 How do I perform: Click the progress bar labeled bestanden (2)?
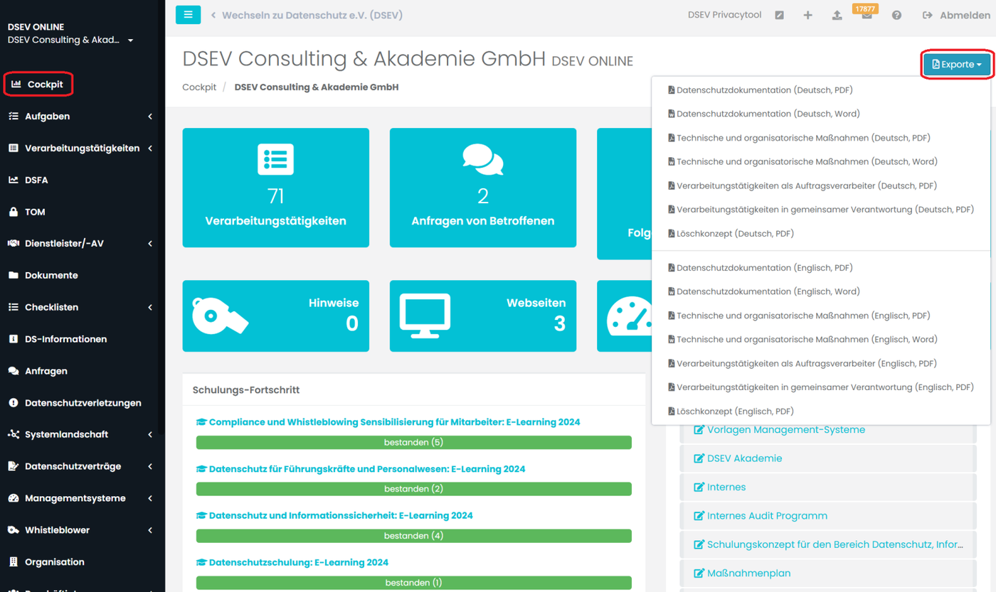pyautogui.click(x=414, y=489)
